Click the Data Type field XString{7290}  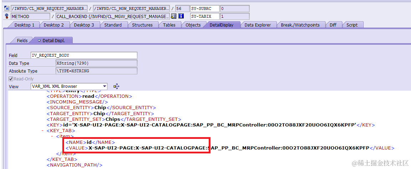[97, 63]
